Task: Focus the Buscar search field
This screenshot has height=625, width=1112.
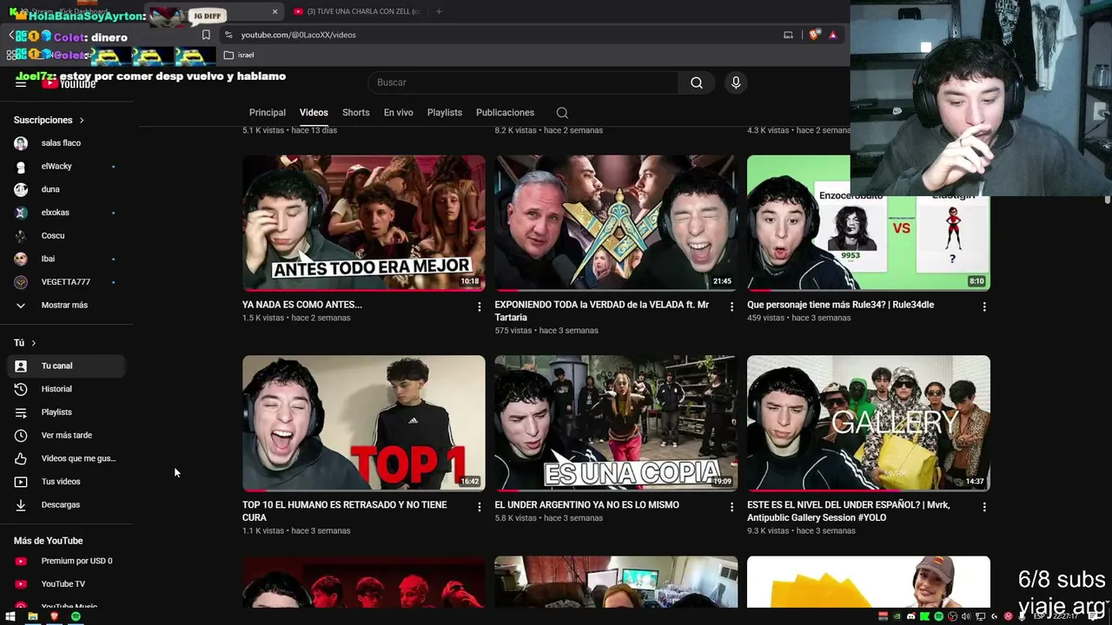Action: click(524, 82)
